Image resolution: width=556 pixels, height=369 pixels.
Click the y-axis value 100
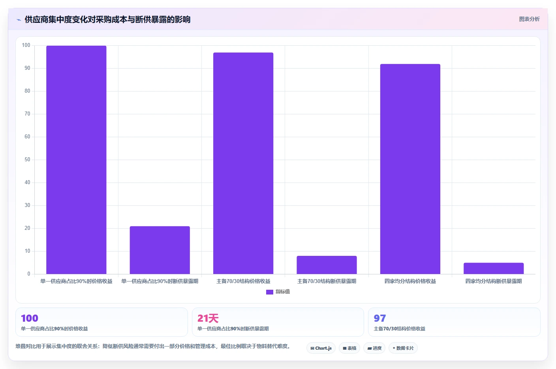pos(26,45)
